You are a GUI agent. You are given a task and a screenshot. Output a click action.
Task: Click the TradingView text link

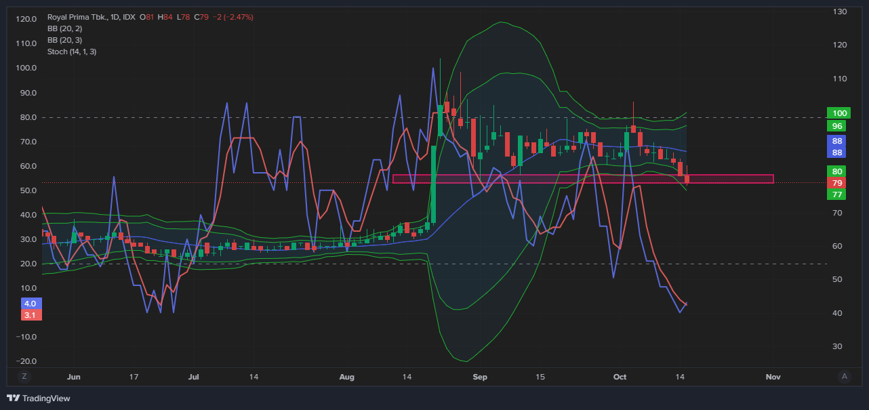click(46, 398)
